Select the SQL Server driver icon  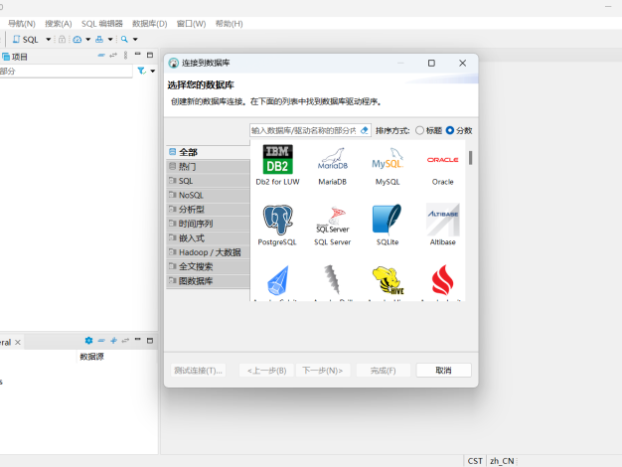(x=333, y=220)
